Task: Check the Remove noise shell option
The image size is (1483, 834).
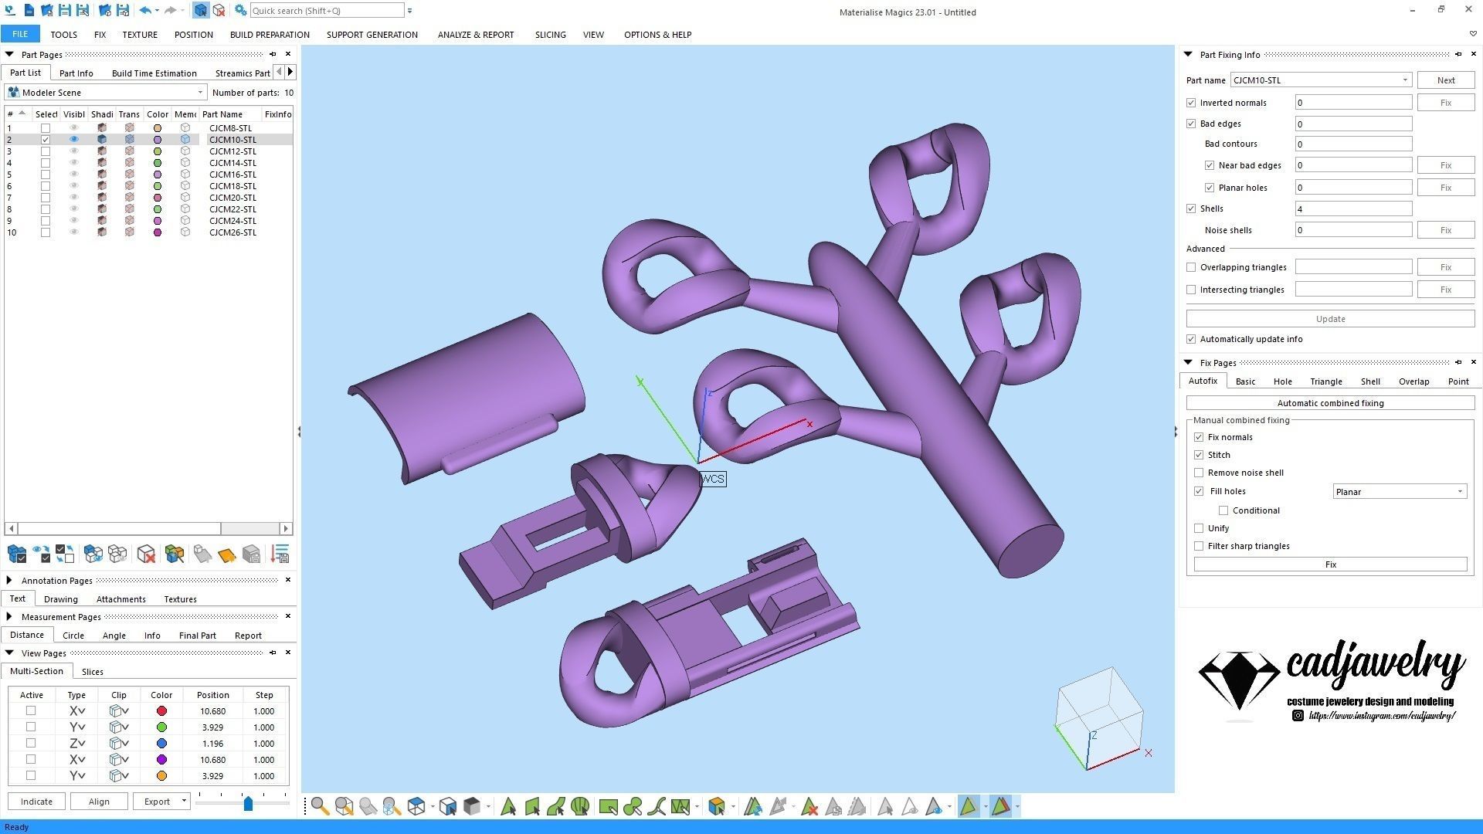Action: 1199,473
